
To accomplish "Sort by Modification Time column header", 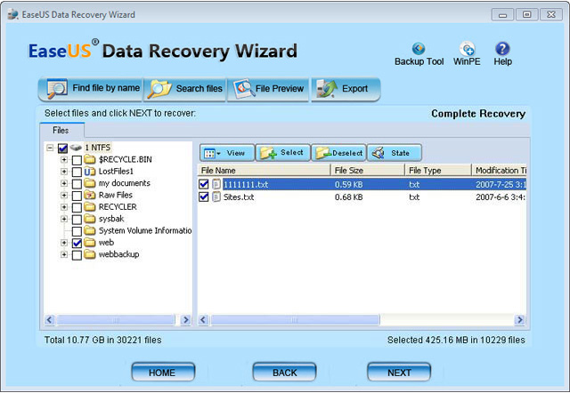I will (x=500, y=170).
